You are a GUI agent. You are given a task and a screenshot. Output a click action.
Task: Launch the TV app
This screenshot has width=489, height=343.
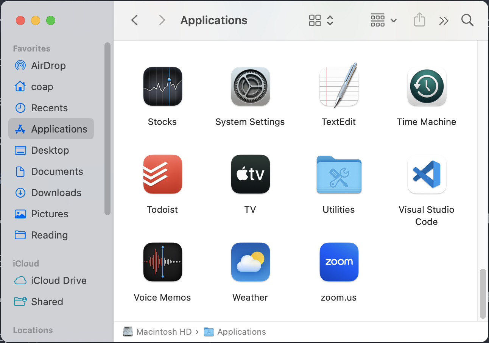click(x=250, y=175)
